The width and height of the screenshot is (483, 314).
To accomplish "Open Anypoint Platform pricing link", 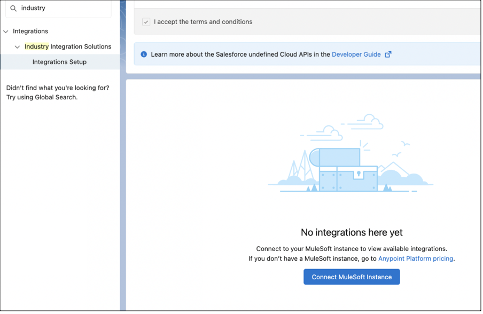I will click(416, 258).
